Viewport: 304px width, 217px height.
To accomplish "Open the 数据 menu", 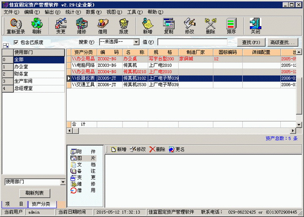I will pos(93,12).
